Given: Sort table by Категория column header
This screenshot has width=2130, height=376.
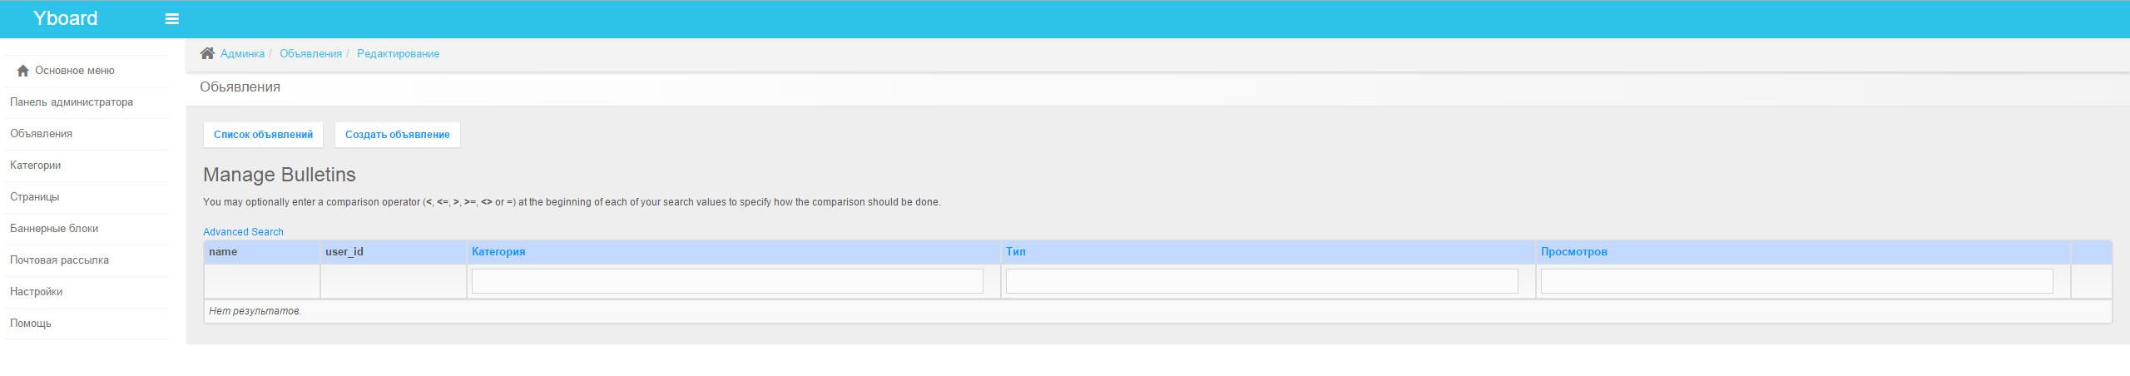Looking at the screenshot, I should (498, 252).
